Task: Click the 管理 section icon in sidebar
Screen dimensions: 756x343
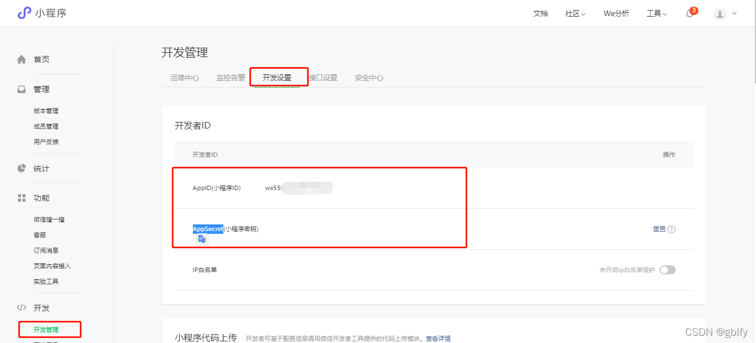Action: point(22,89)
